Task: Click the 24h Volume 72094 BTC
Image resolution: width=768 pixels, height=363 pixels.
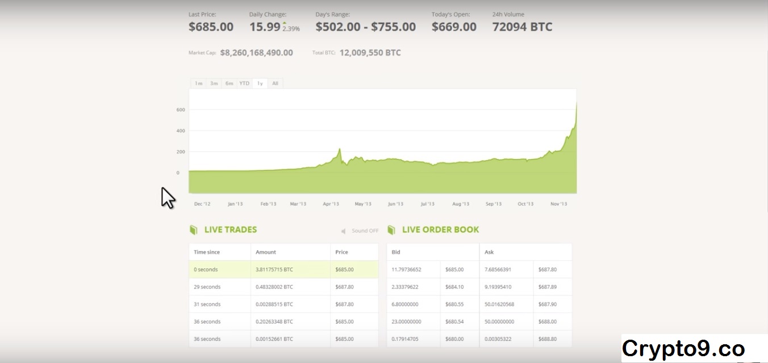Action: pos(522,27)
